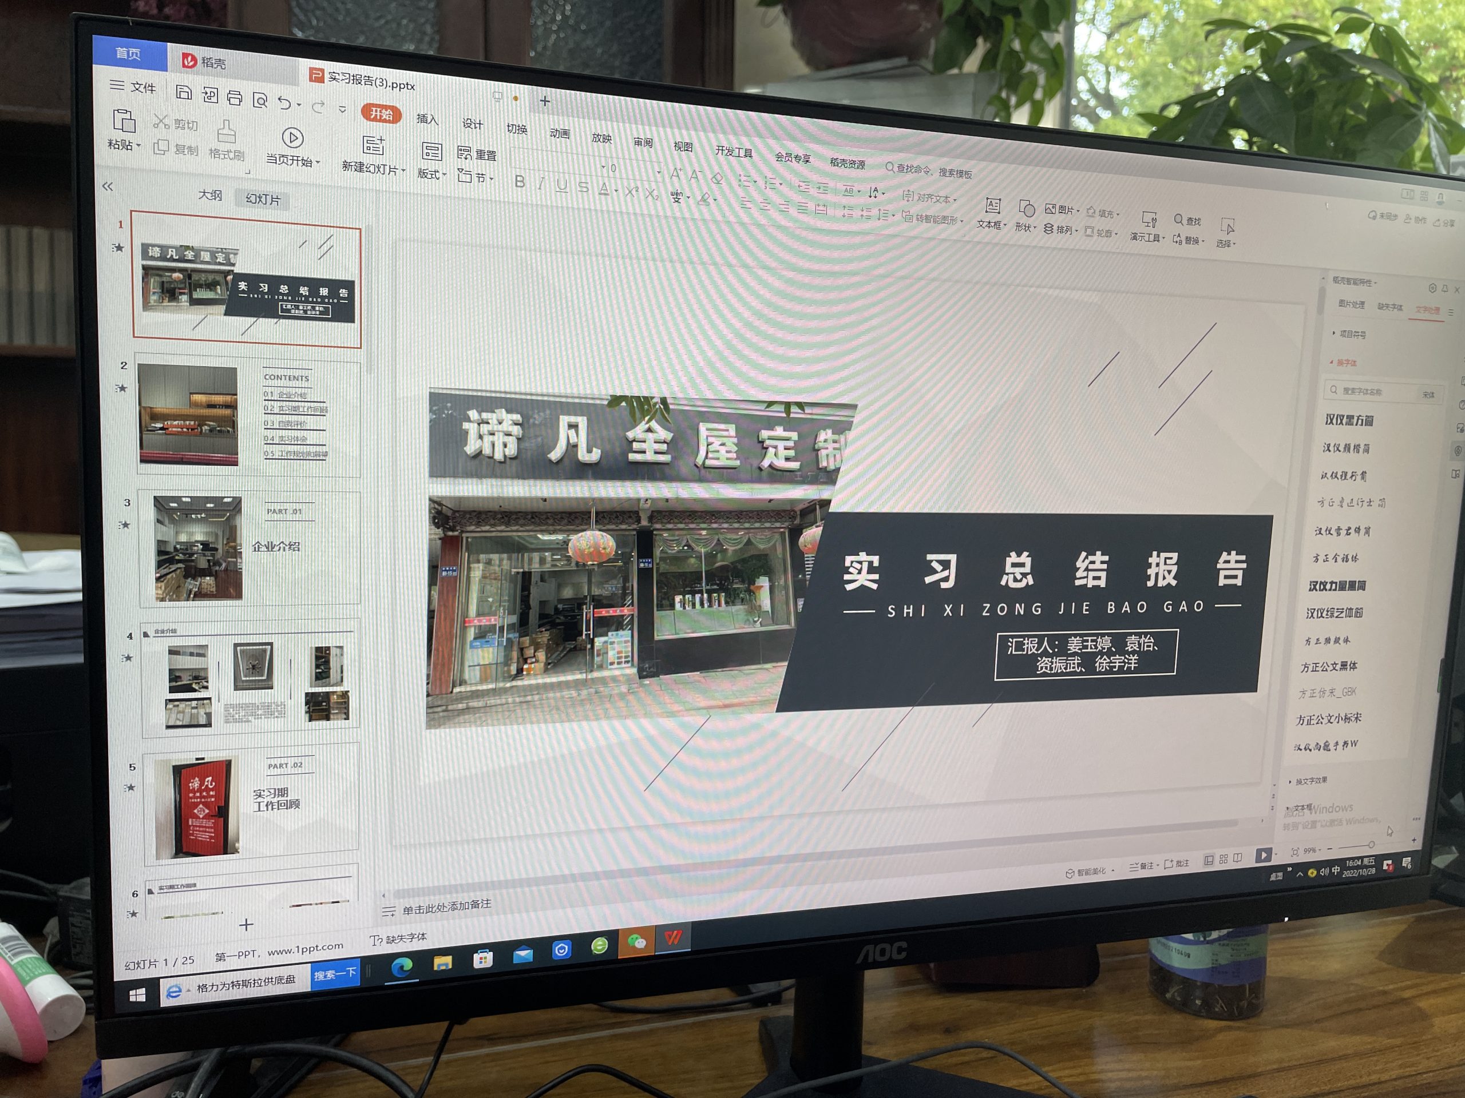Click the Reset (重置) button

(477, 154)
